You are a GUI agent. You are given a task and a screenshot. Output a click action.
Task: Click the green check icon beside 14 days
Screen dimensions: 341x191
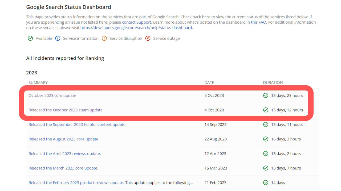(x=266, y=183)
